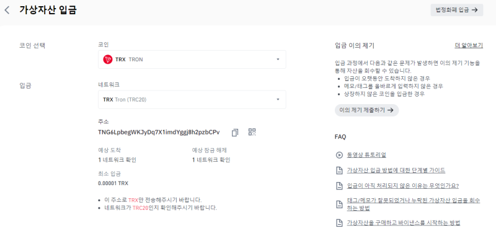496x231 pixels.
Task: Go back with the left arrow icon
Action: click(x=7, y=10)
